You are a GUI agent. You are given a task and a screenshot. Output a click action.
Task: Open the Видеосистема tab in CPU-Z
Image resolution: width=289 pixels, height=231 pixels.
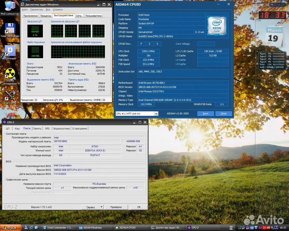[x=61, y=129]
